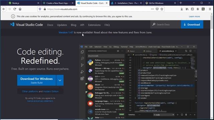Click the ESLint extension icon

[x=90, y=87]
